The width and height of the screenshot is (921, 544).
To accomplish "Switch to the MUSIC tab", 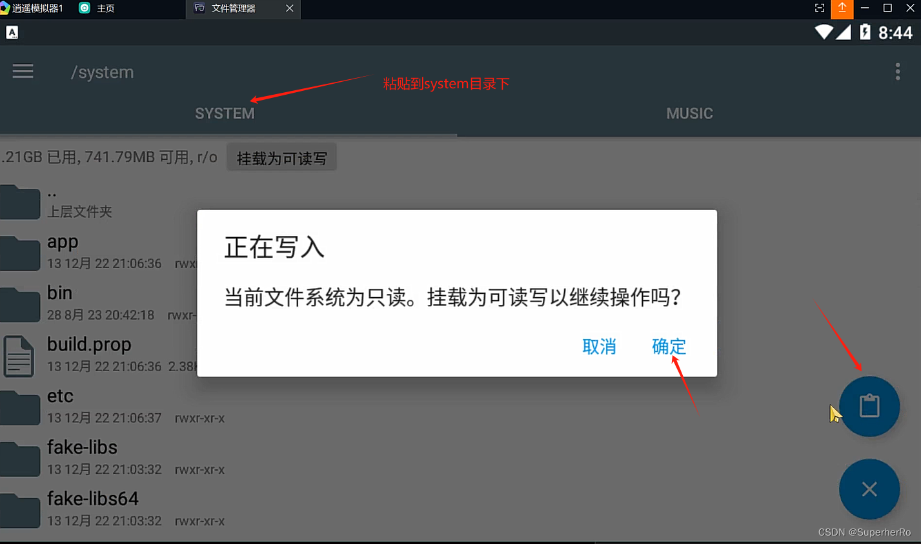I will tap(689, 113).
